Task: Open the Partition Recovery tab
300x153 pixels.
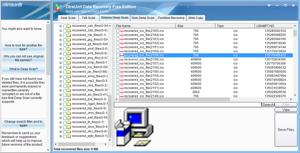Action: 171,18
